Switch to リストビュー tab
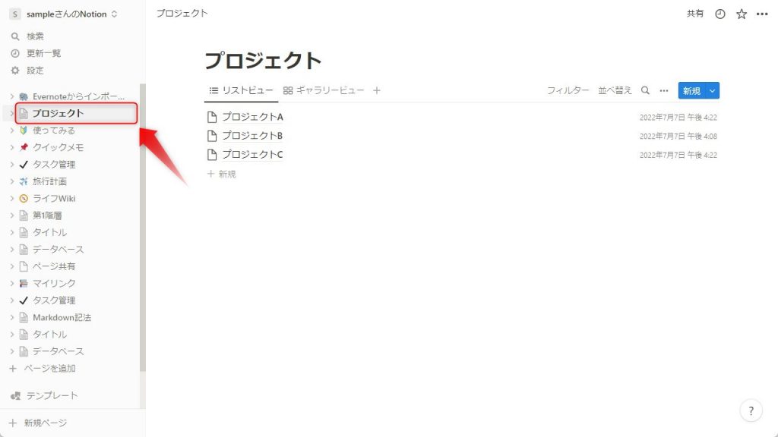The width and height of the screenshot is (778, 437). pos(241,90)
